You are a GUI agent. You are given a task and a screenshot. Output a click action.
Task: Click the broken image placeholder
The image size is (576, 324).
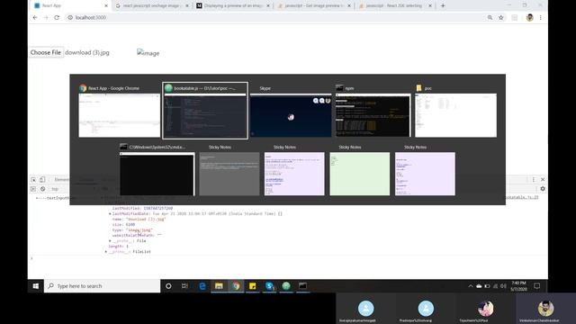148,53
